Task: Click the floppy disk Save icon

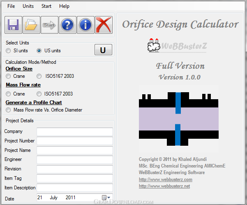Action: point(13,25)
